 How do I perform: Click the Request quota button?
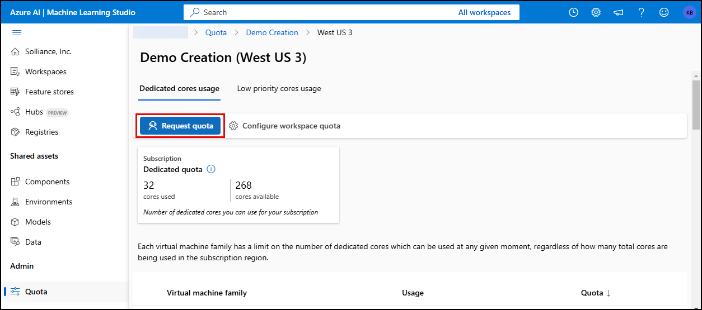pos(180,126)
